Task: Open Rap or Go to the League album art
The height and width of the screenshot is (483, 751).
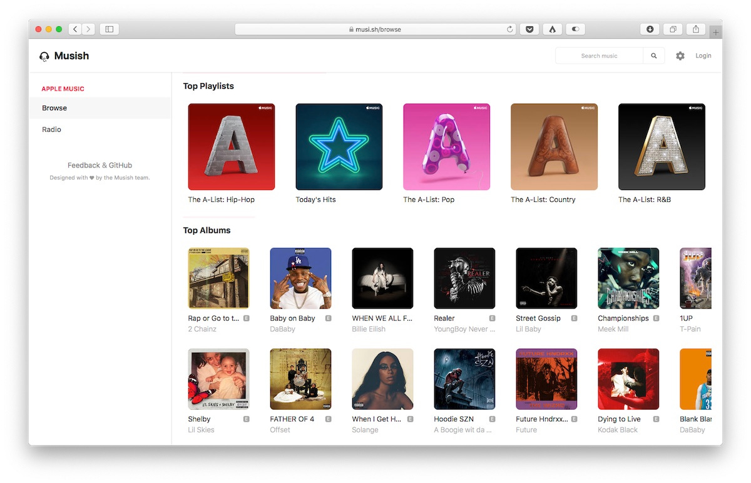Action: click(x=219, y=278)
